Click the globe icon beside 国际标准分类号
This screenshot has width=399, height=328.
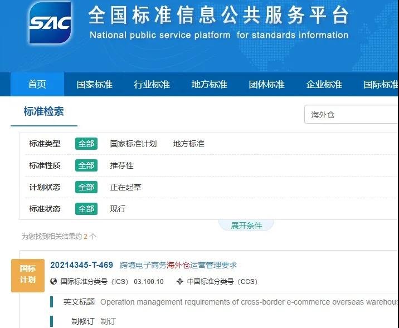point(53,281)
